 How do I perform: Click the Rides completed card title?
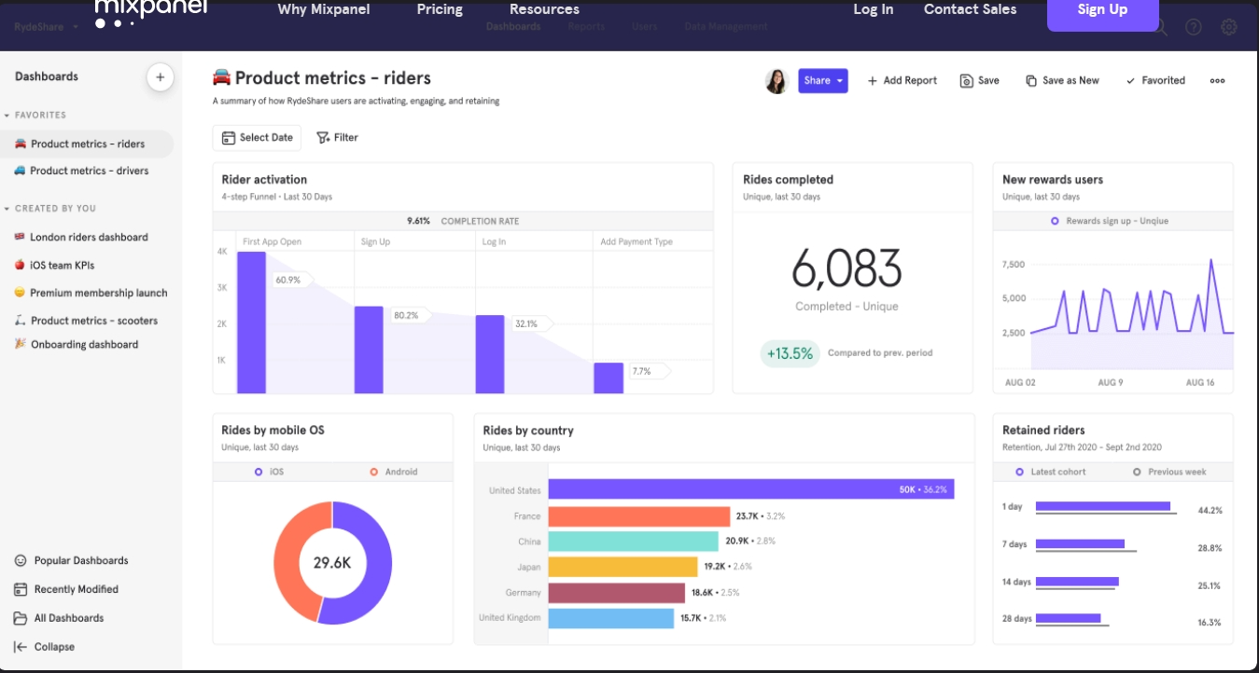click(x=788, y=180)
